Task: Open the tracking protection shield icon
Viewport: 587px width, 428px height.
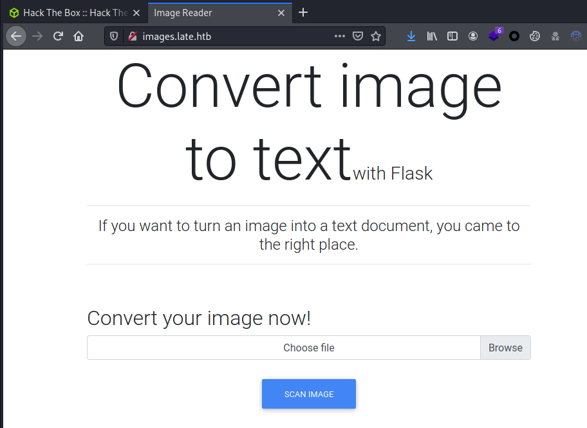Action: coord(114,37)
